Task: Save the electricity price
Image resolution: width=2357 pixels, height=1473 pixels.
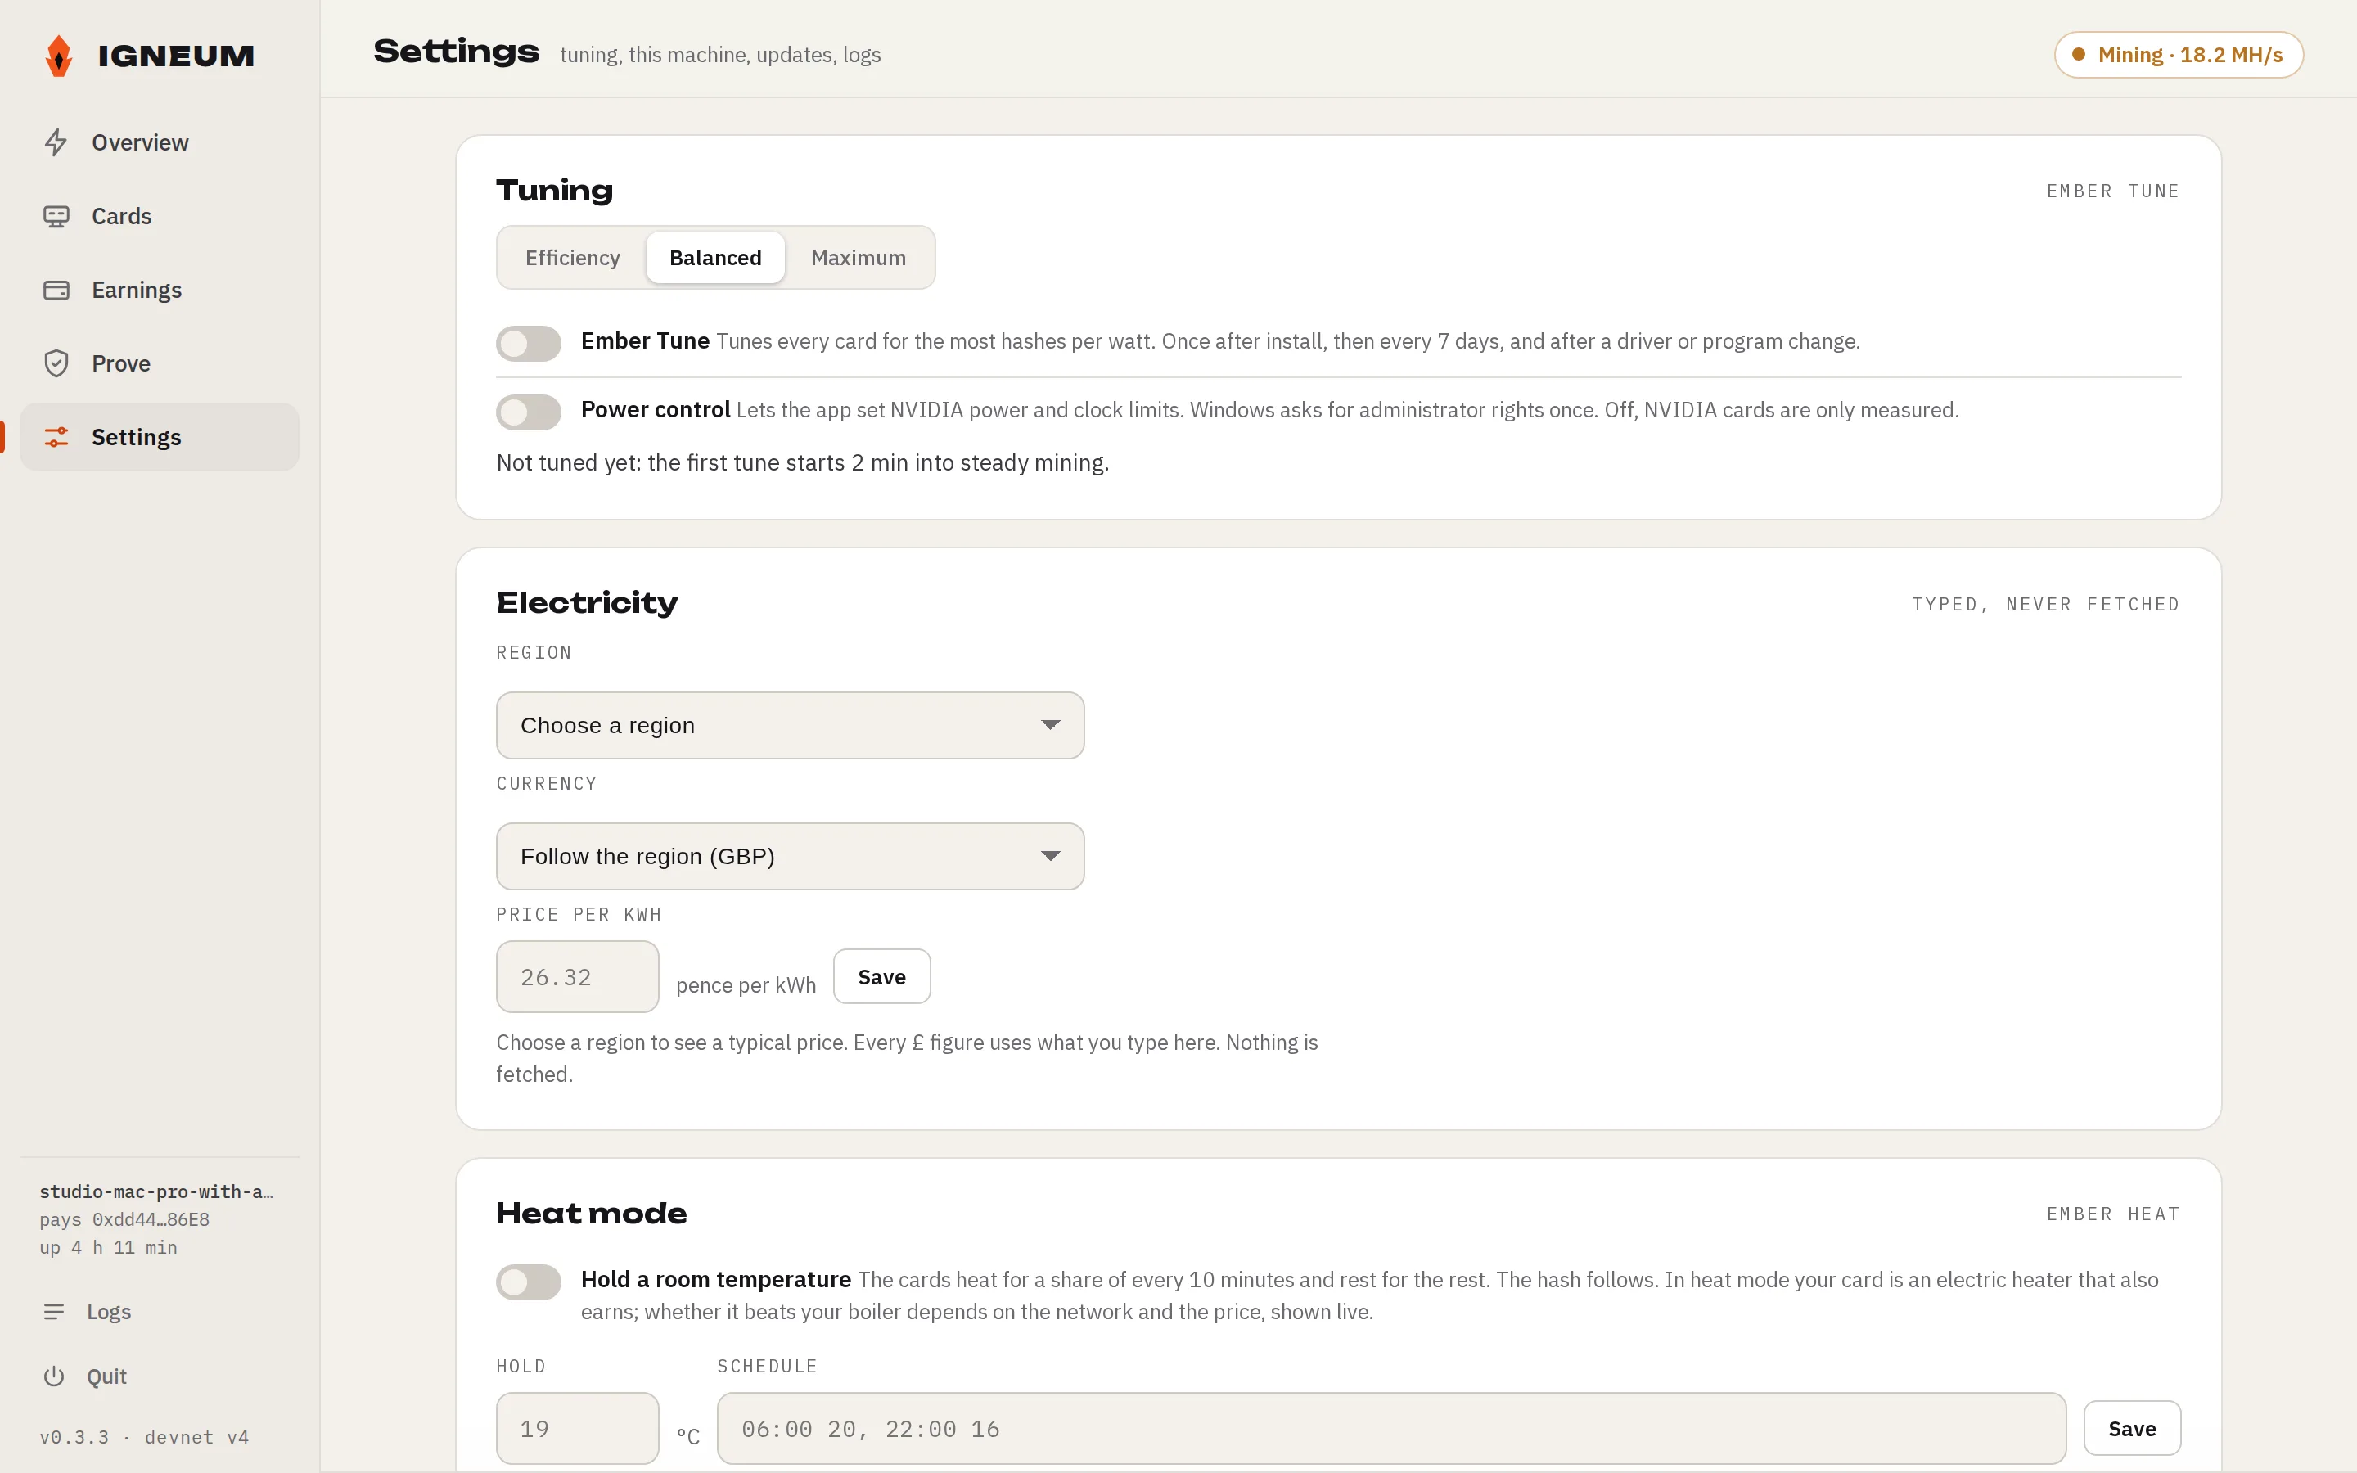Action: (881, 977)
